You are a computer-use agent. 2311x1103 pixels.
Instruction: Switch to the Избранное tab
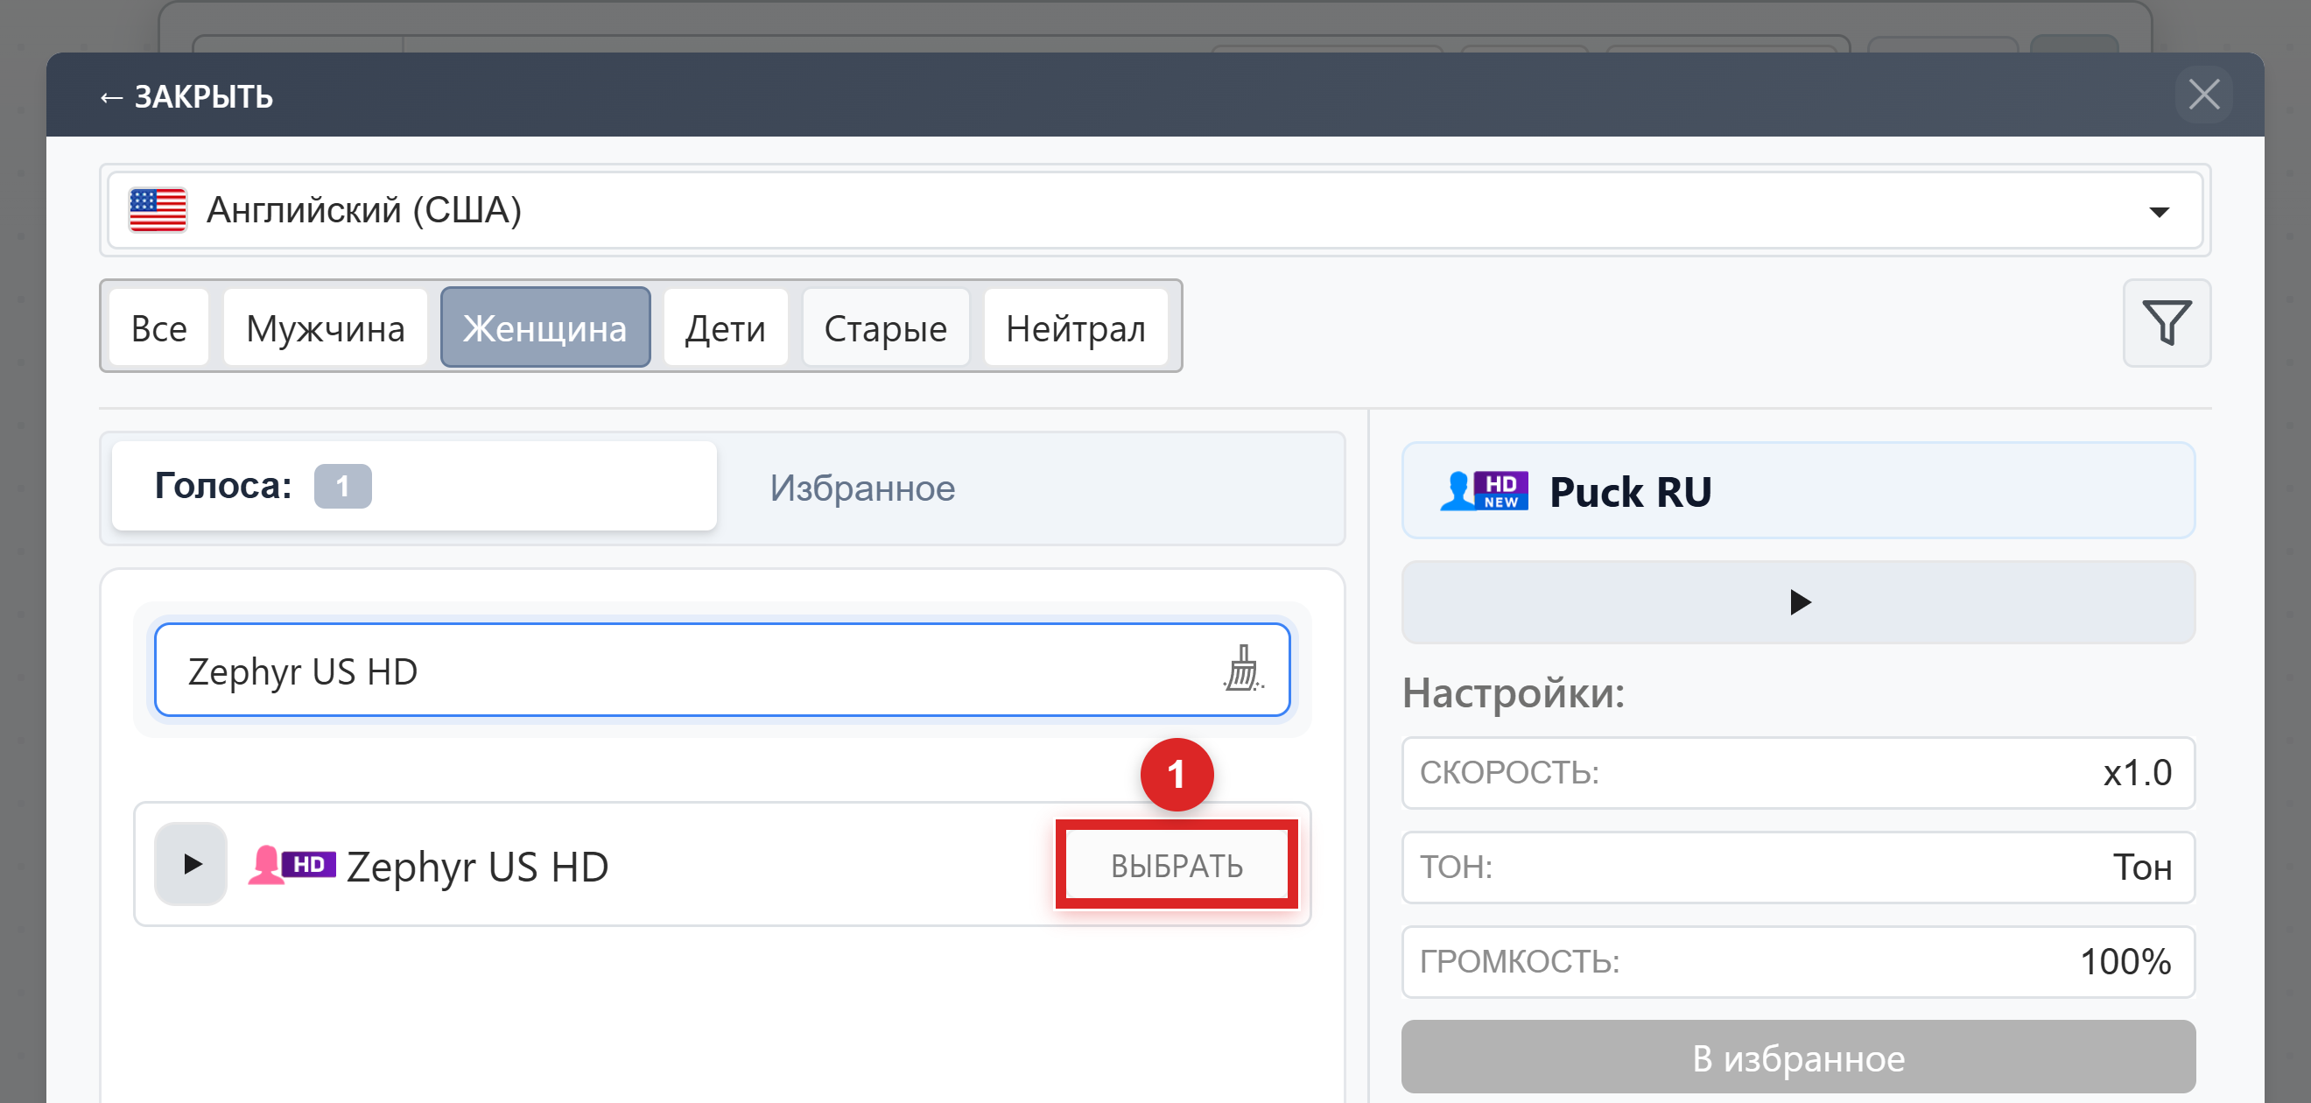tap(862, 488)
